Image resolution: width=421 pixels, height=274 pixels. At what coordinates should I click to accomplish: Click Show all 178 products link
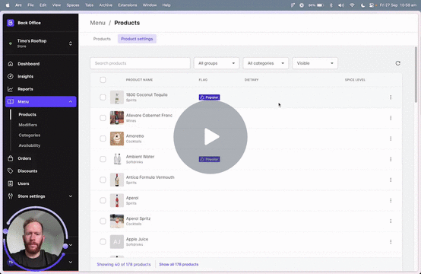pyautogui.click(x=179, y=264)
